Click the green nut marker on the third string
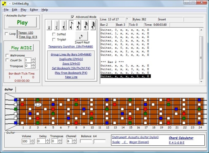Image resolution: width=209 pixels, height=153 pixels. coord(15,109)
